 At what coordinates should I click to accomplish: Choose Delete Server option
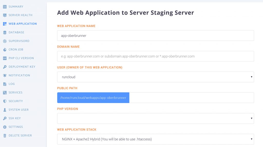point(20,135)
